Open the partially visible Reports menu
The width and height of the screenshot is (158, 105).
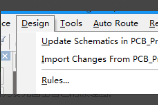[x=153, y=24]
